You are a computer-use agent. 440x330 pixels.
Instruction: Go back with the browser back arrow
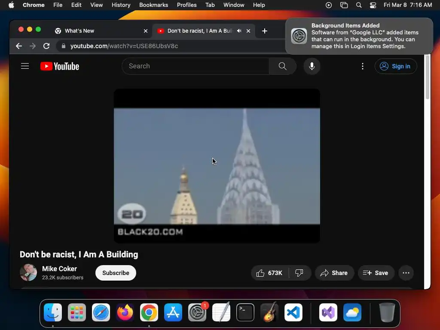tap(19, 46)
